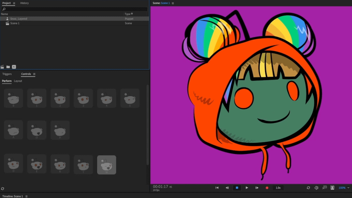The height and width of the screenshot is (198, 352).
Task: Start recording a take
Action: coord(267,188)
